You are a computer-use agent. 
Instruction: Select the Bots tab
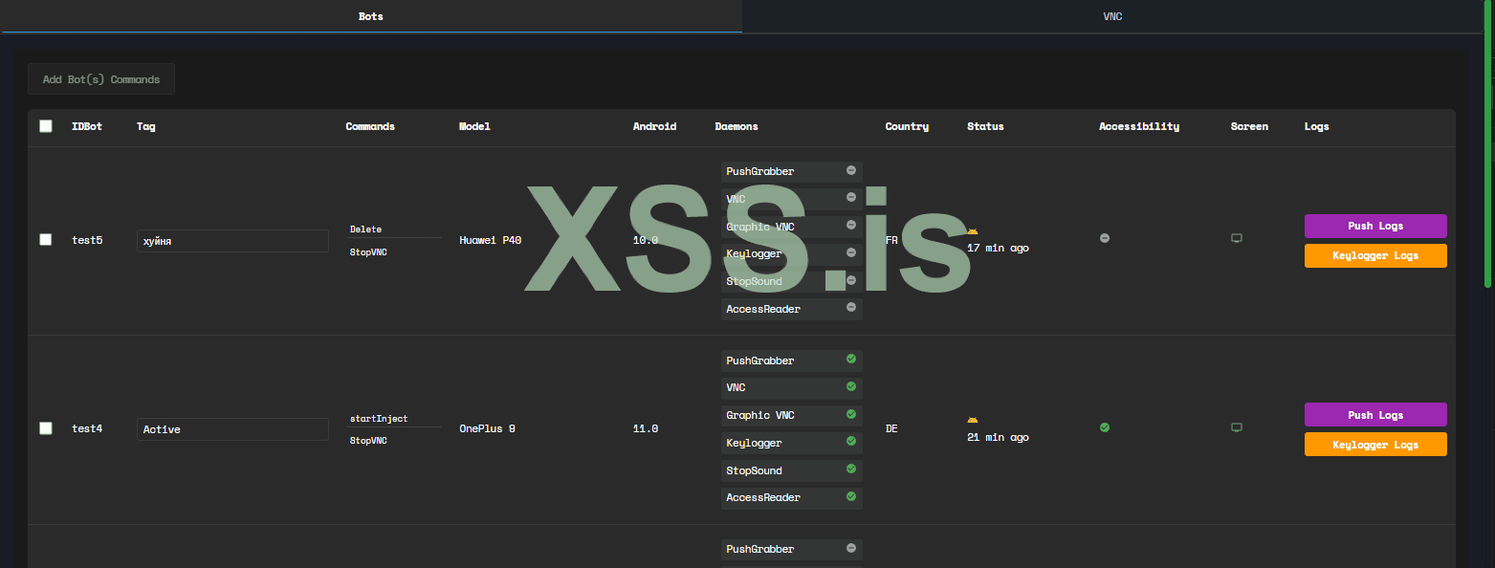(371, 17)
